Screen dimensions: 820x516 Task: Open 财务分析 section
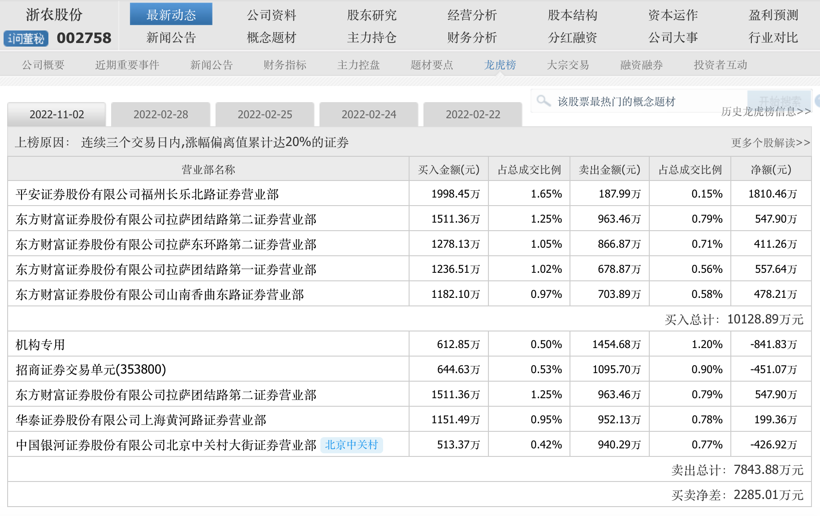(472, 38)
